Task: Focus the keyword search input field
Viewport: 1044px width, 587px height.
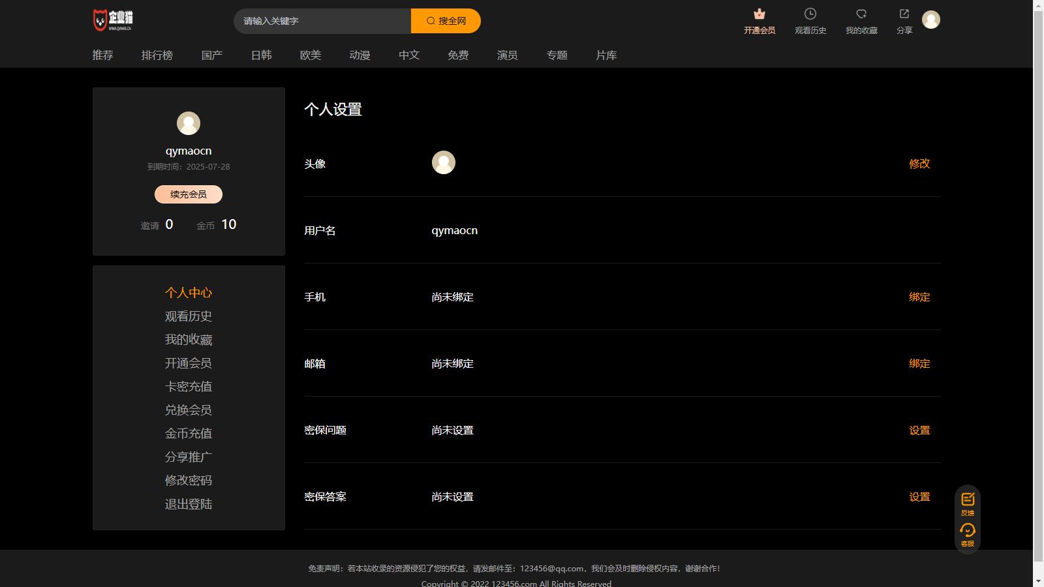Action: (x=322, y=21)
